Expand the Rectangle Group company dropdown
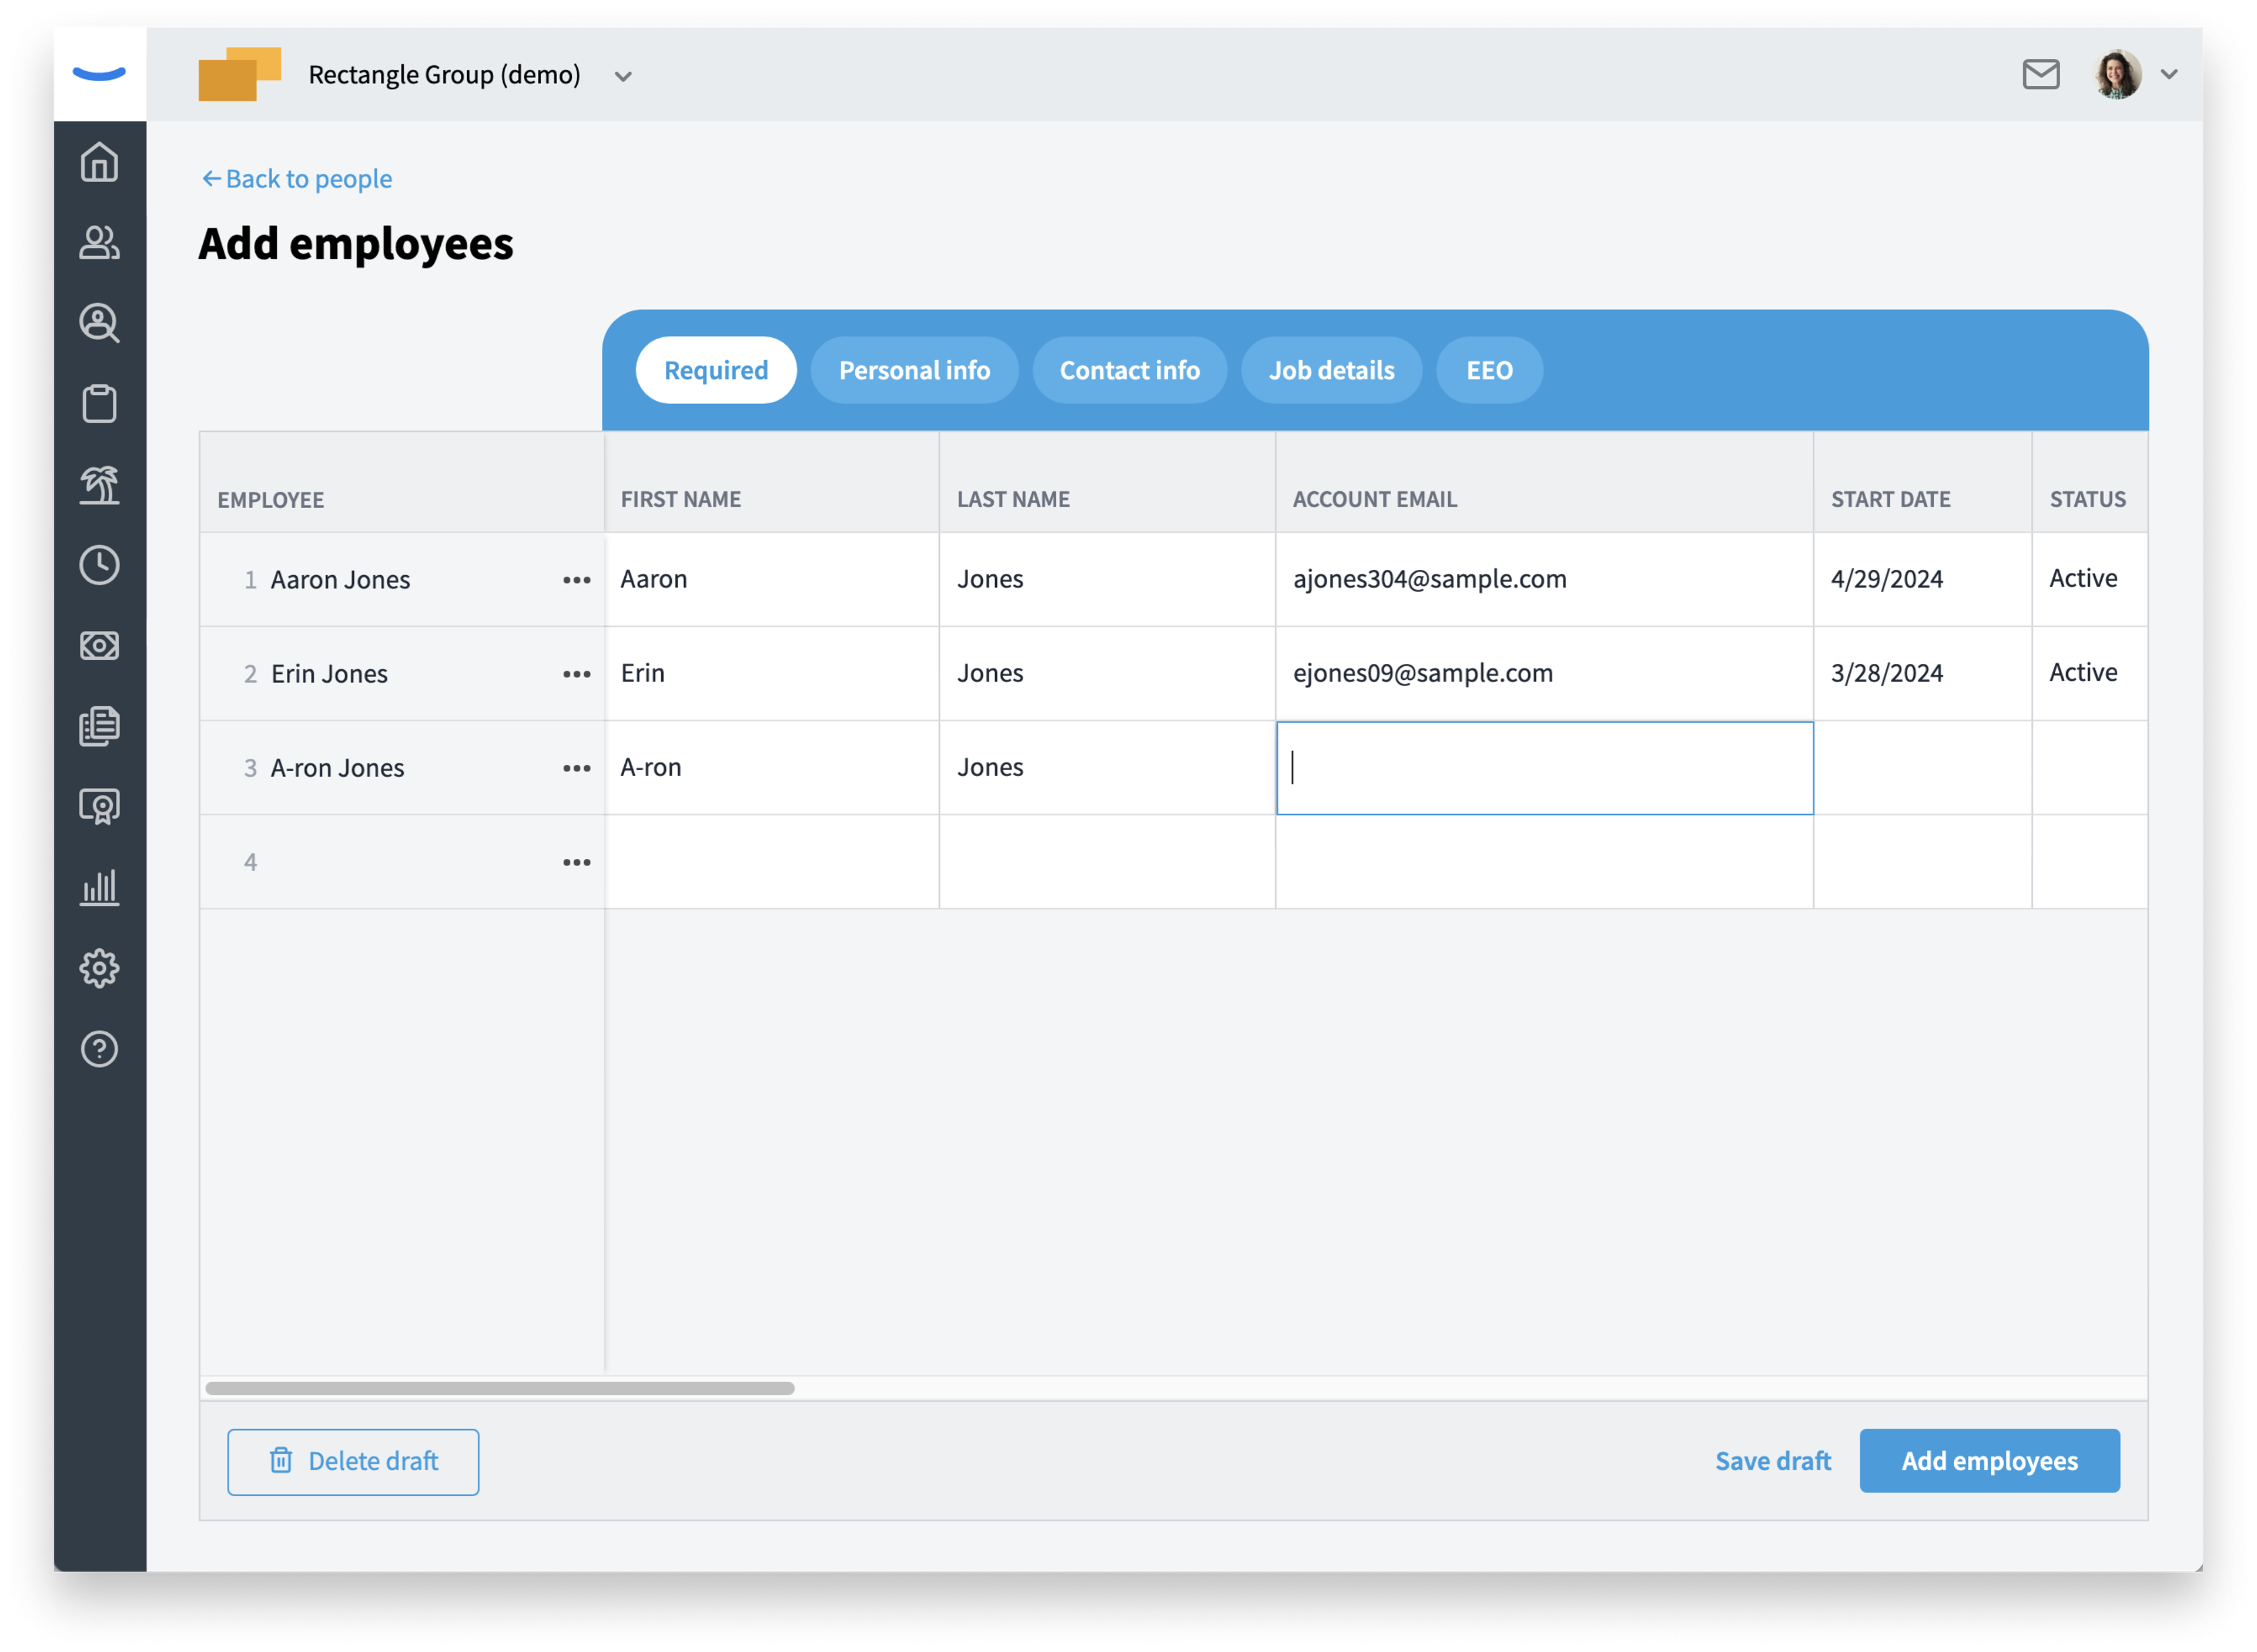Screen dimensions: 2257x1652 point(622,76)
